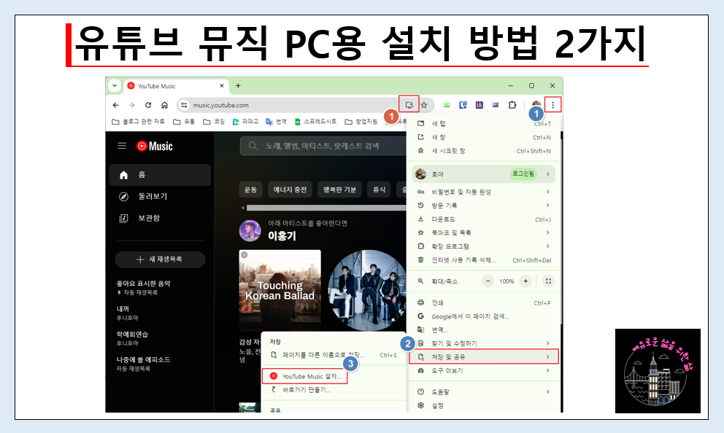
Task: Create a 새 재생목록
Action: 160,260
